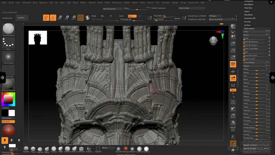The width and height of the screenshot is (275, 155).
Task: Open the Stroke menu
Action: coord(142,3)
